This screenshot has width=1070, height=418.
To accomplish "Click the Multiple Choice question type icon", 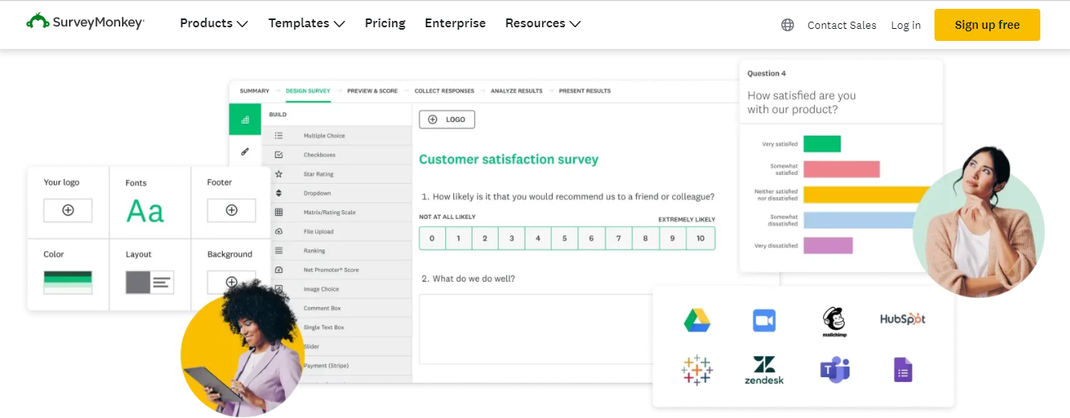I will pos(278,136).
